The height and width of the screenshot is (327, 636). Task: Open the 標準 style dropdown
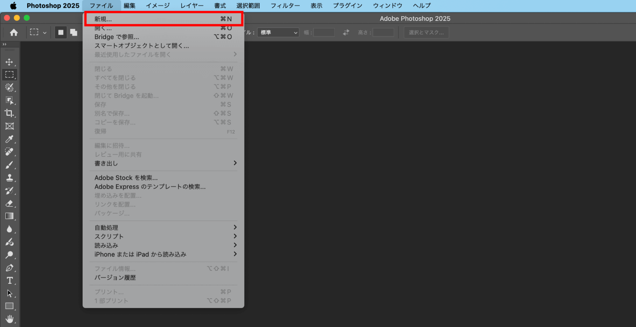click(278, 32)
